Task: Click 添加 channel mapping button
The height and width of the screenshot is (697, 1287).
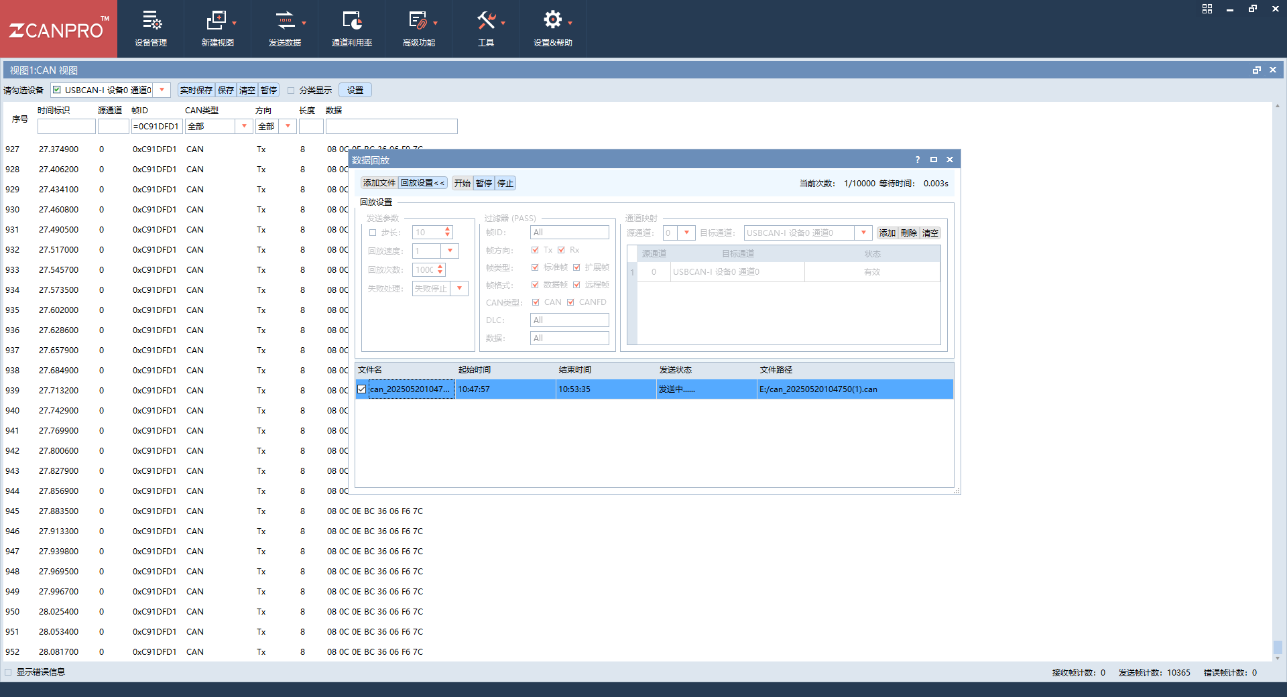Action: [887, 233]
